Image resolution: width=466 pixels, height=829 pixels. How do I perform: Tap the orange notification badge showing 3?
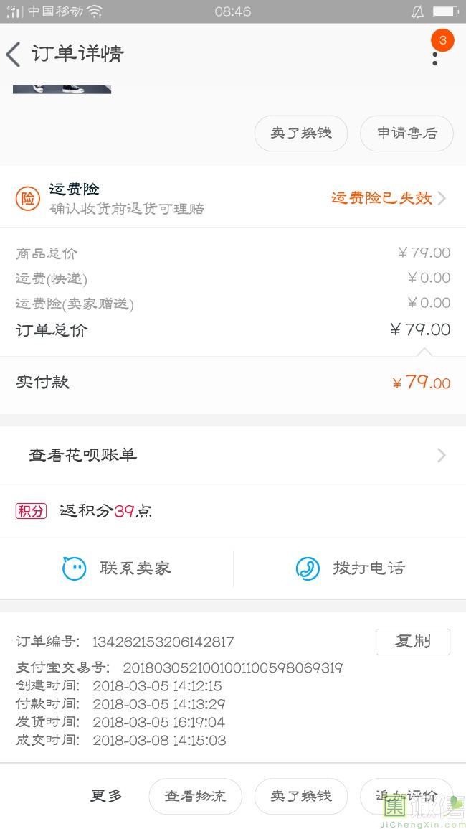tap(442, 40)
